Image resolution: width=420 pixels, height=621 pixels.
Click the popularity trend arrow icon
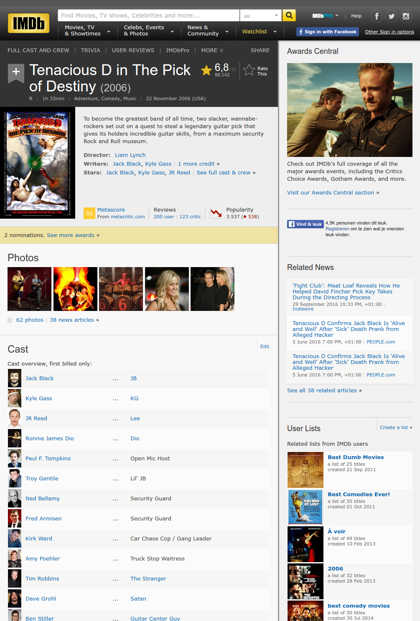[x=216, y=213]
